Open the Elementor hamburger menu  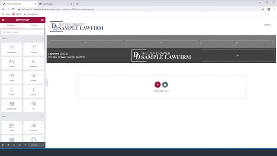pos(3,20)
